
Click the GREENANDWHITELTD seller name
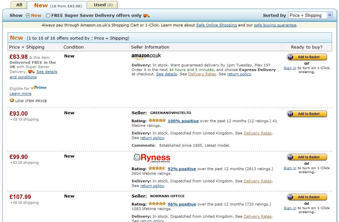[x=171, y=113]
